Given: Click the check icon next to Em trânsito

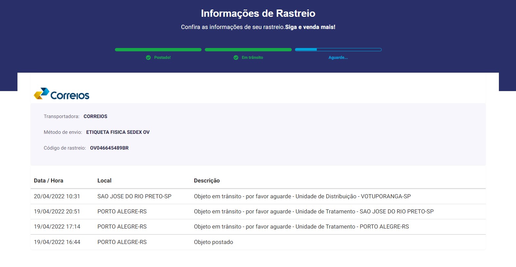Looking at the screenshot, I should tap(236, 57).
